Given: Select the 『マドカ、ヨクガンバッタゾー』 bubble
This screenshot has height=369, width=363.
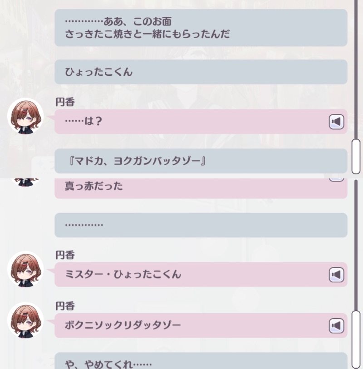Looking at the screenshot, I should pos(201,161).
